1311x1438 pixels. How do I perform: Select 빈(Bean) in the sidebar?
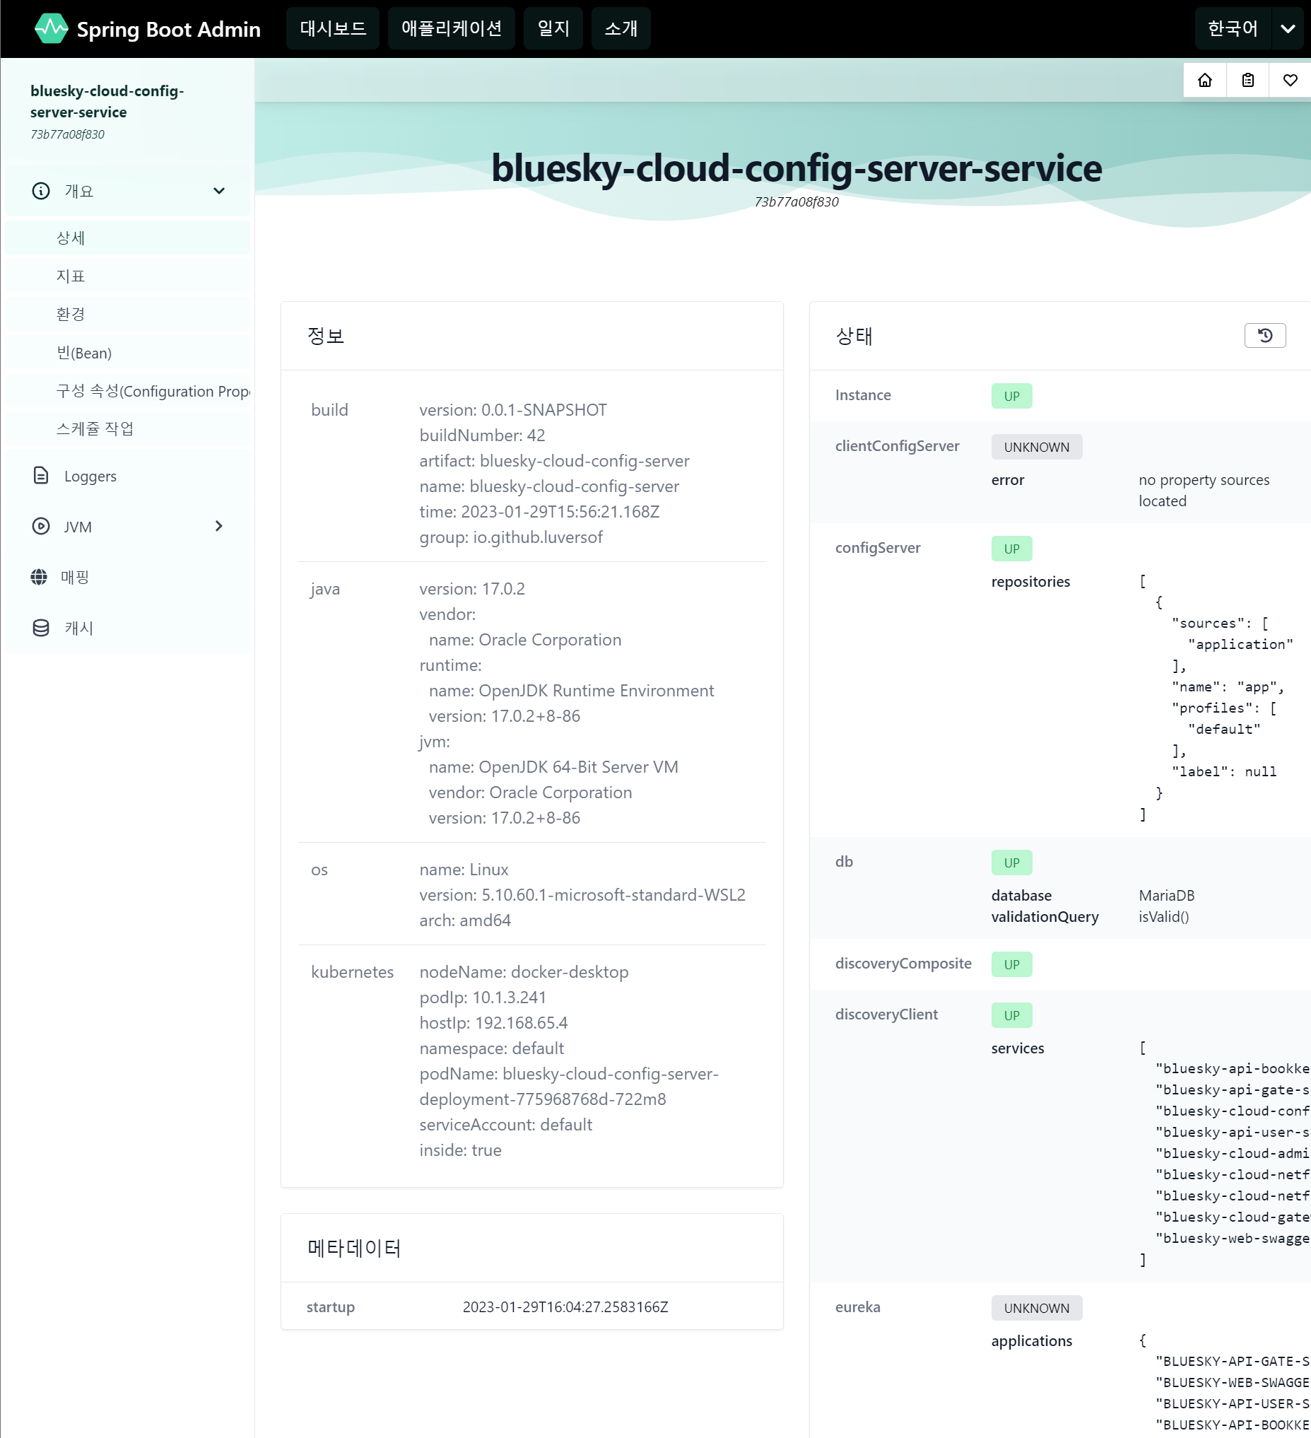(x=128, y=352)
